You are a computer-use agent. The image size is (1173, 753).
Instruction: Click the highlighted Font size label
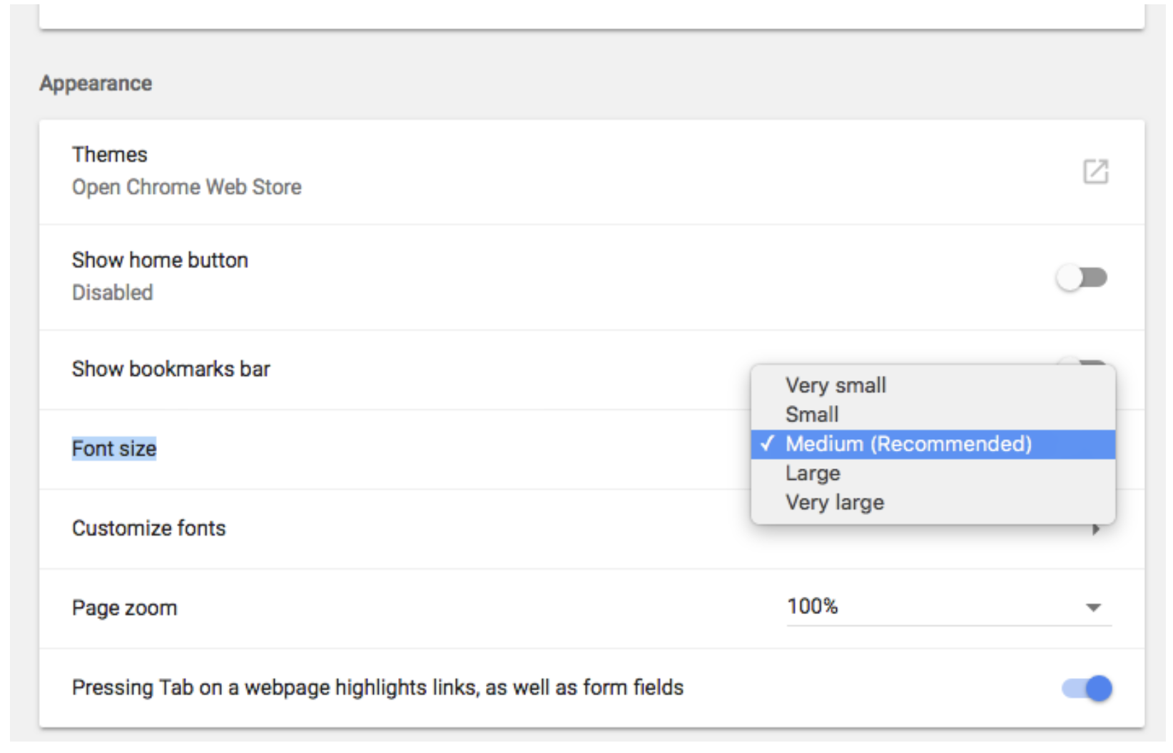[114, 449]
